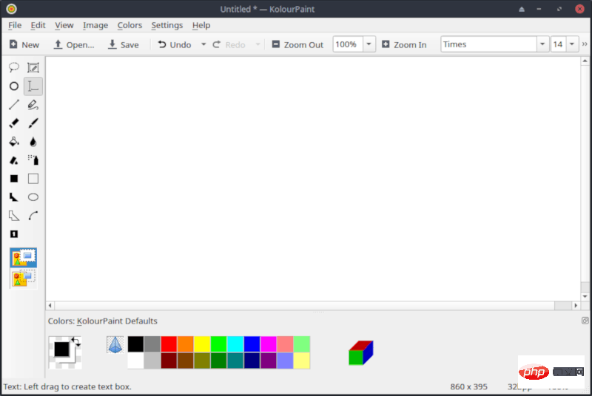
Task: Pick the dark green color swatch
Action: 218,361
